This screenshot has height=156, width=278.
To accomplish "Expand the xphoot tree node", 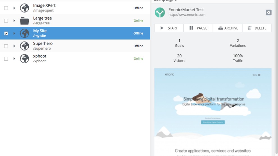I will (14, 59).
